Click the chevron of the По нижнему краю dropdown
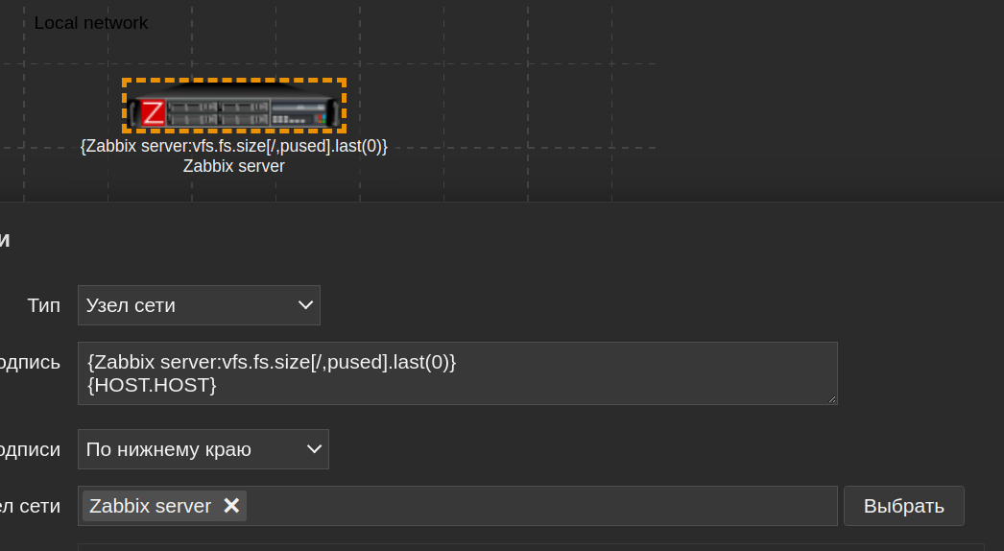The width and height of the screenshot is (1004, 551). pos(314,449)
